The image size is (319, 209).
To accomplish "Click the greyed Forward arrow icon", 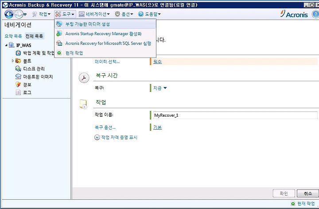I will 19,14.
